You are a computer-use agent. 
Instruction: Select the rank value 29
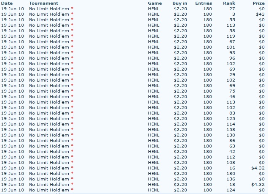232,75
